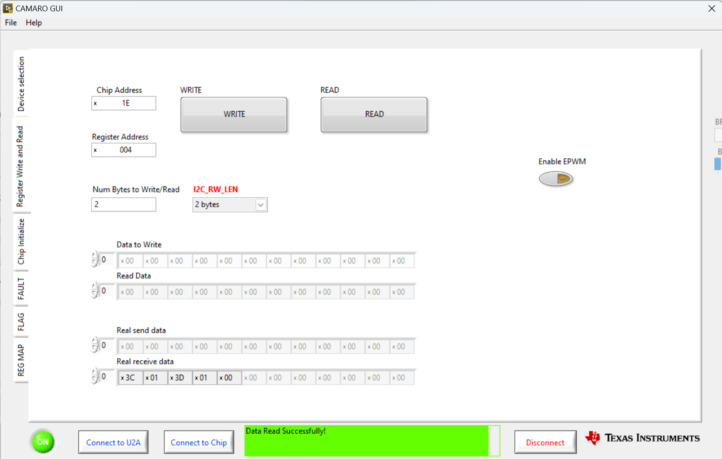Switch to the Device selection tab

(21, 83)
